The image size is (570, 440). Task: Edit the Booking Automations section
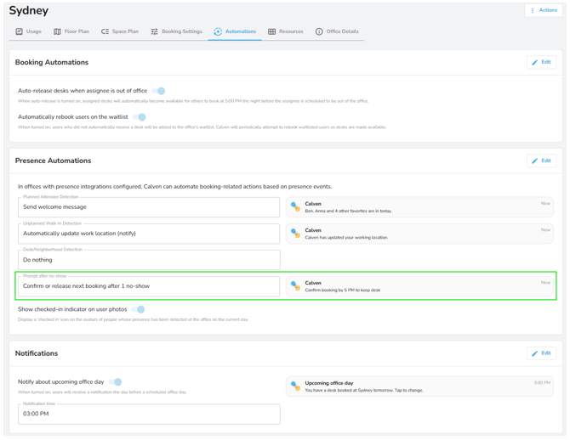[x=541, y=62]
